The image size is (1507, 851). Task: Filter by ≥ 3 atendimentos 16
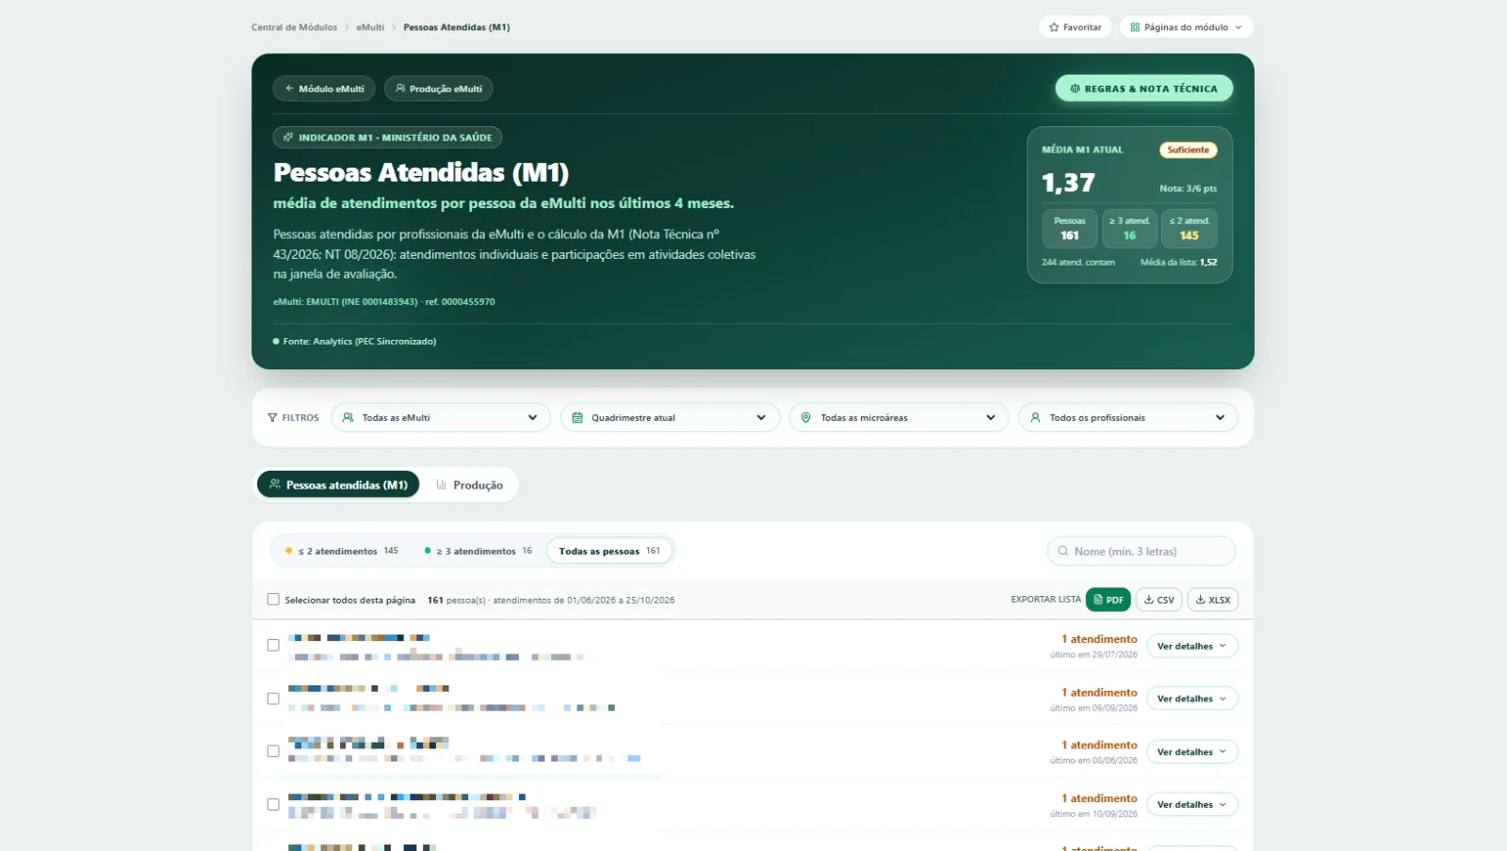point(478,551)
